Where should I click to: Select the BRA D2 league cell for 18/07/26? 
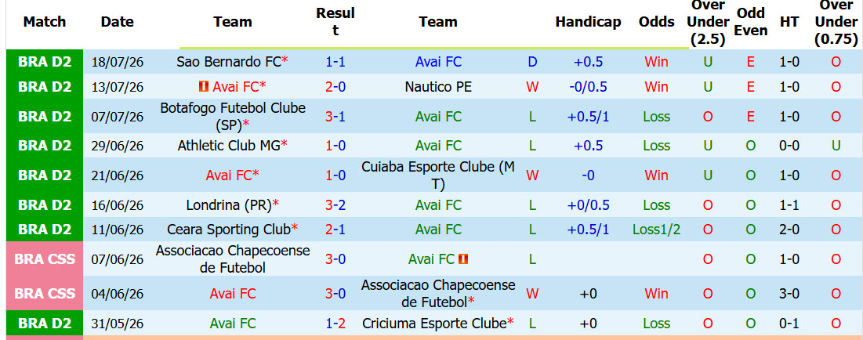45,62
